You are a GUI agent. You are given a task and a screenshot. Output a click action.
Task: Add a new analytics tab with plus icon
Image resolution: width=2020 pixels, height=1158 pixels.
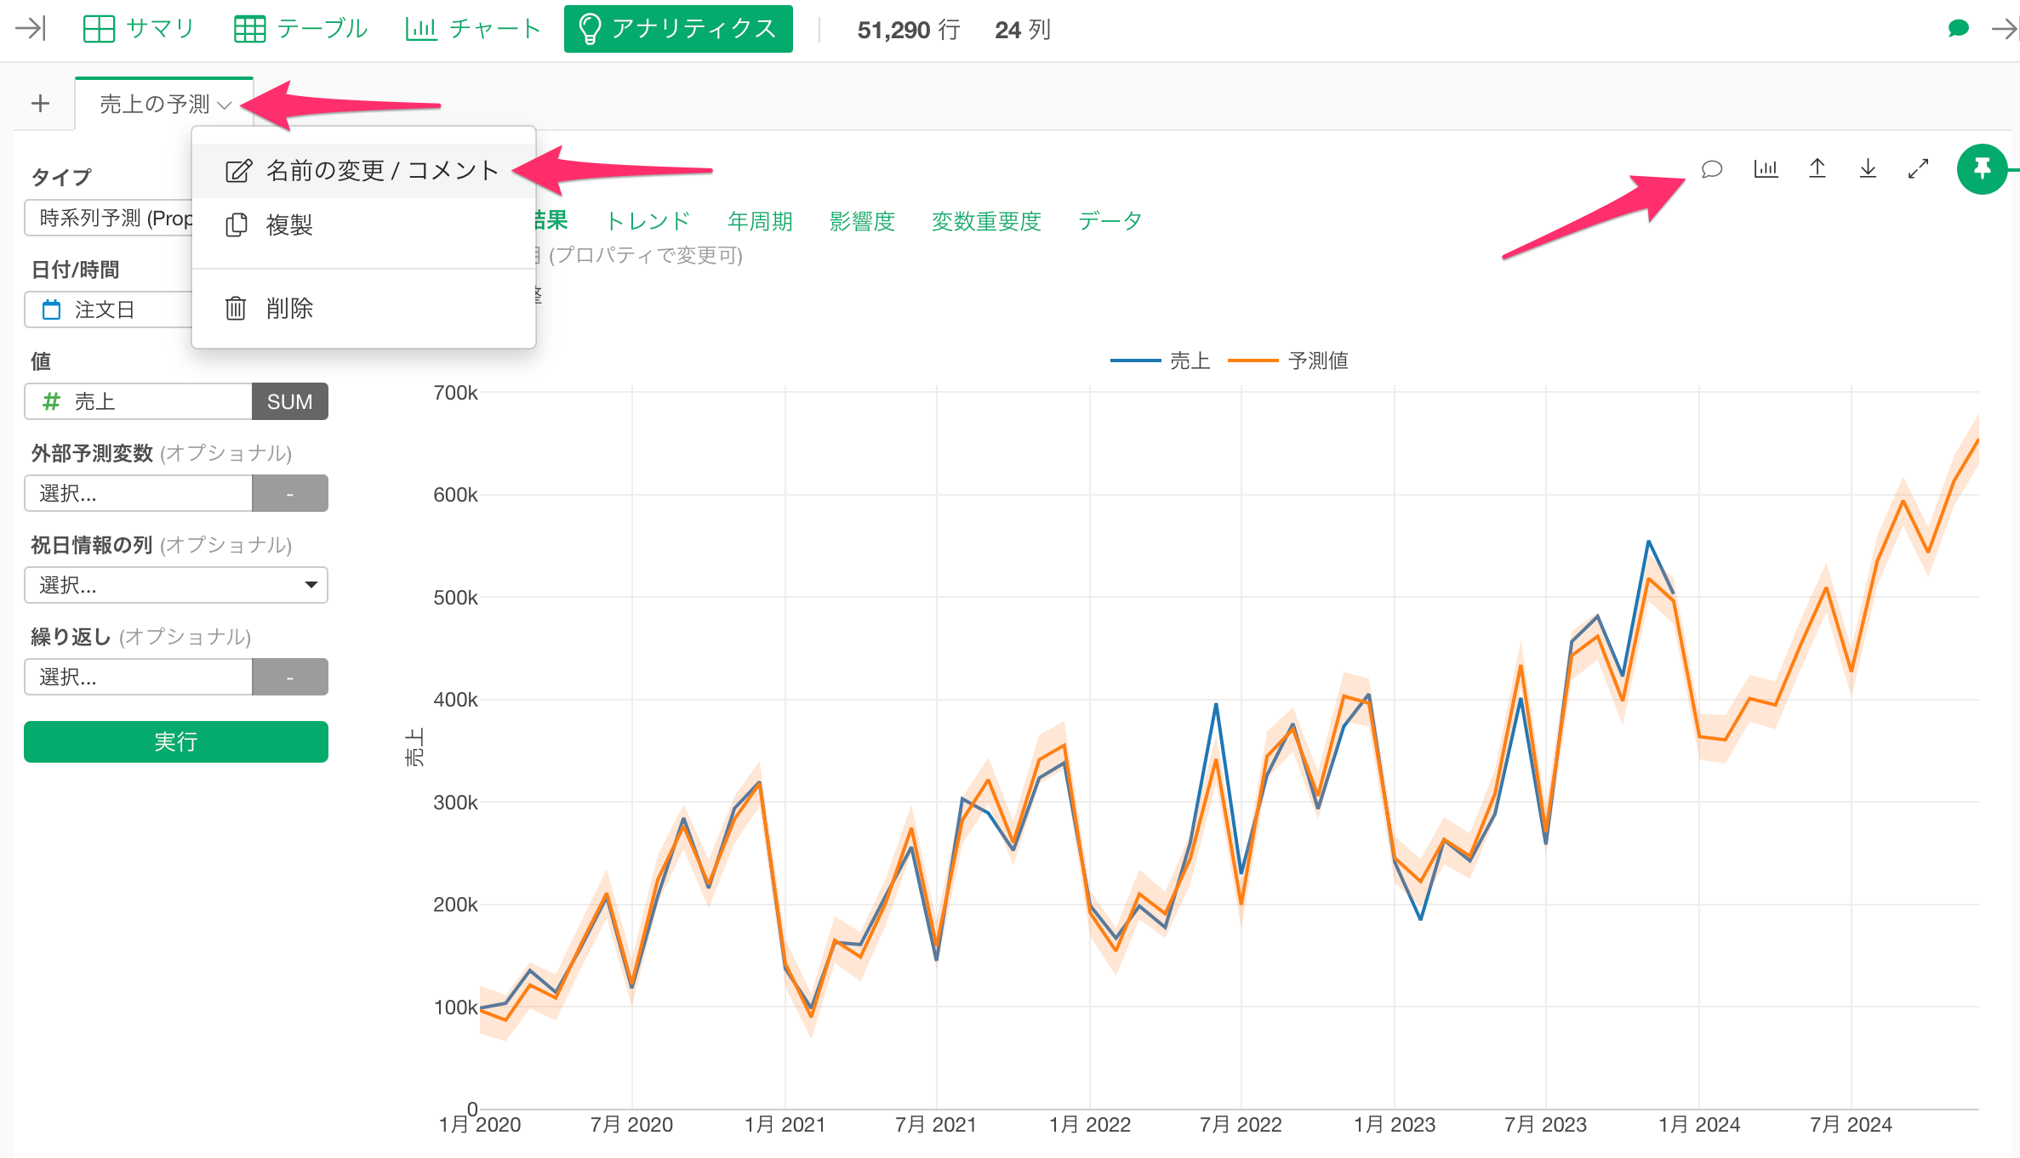tap(40, 104)
